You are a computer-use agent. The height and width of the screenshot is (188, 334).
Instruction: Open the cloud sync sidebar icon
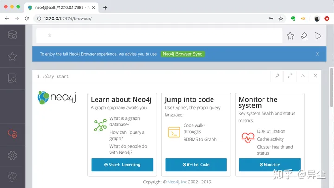click(13, 134)
